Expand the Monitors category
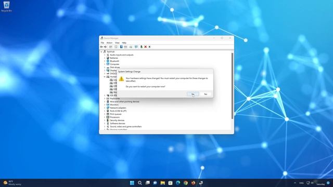Screen dimensions: 333x187 pyautogui.click(x=105, y=105)
